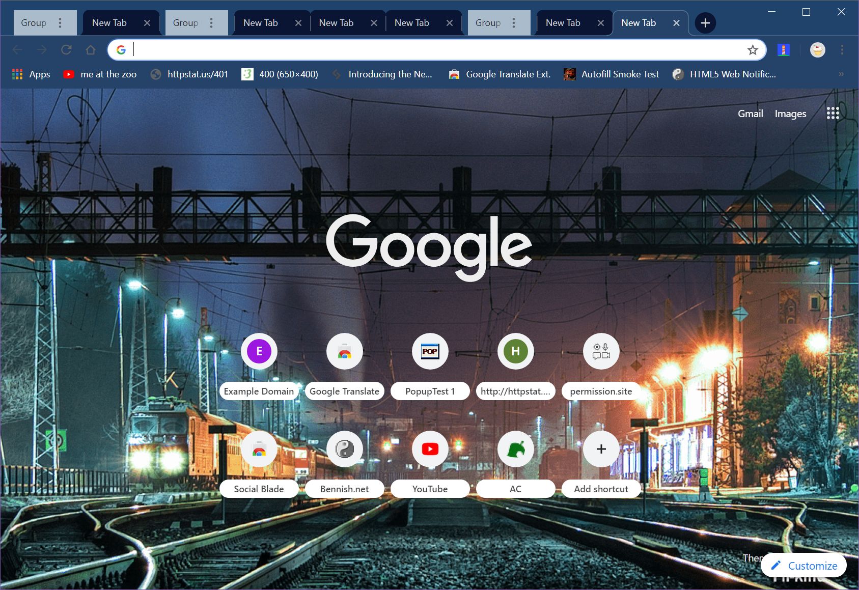
Task: Click the blue extension icon beside the omnibox
Action: [x=783, y=50]
